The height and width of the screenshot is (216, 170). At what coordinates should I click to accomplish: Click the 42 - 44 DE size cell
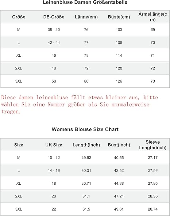click(x=54, y=43)
